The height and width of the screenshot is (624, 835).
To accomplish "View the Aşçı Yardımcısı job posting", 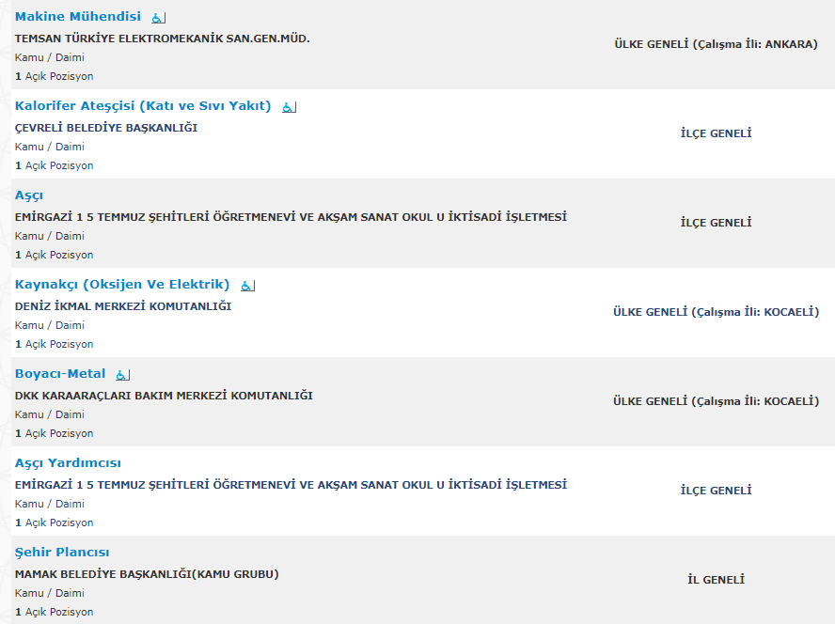I will (68, 463).
